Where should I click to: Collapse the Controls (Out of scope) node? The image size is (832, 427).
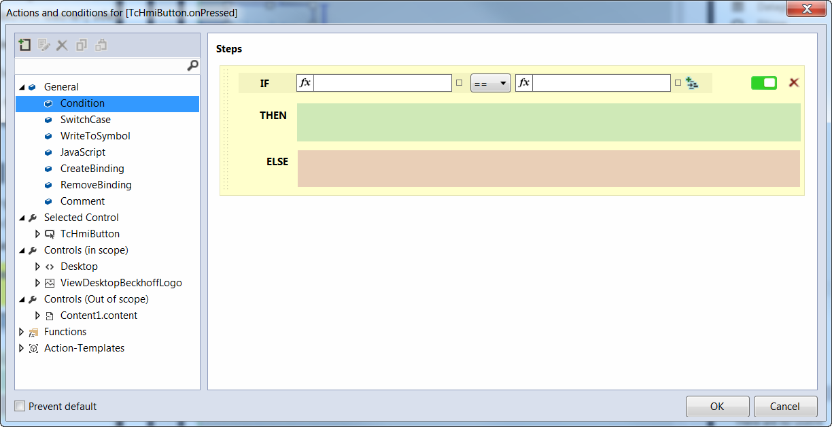22,299
